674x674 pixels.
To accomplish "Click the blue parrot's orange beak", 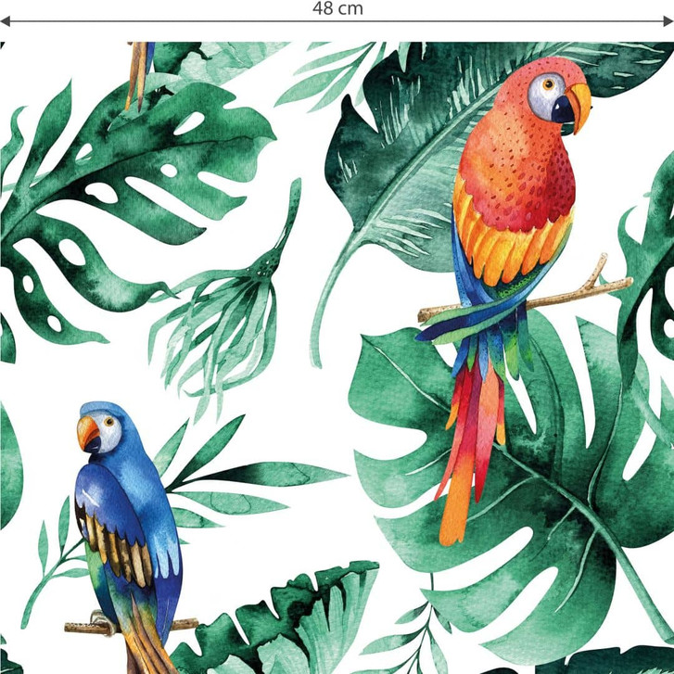I will pyautogui.click(x=88, y=434).
